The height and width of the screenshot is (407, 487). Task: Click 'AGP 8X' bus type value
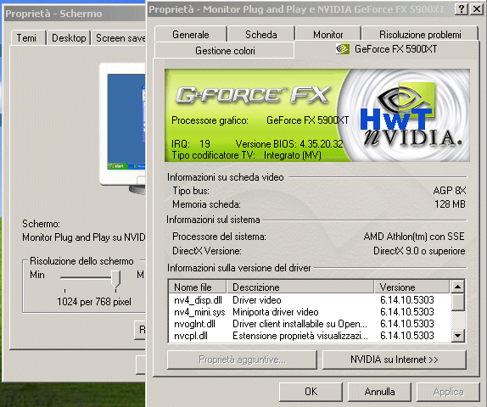tap(450, 190)
